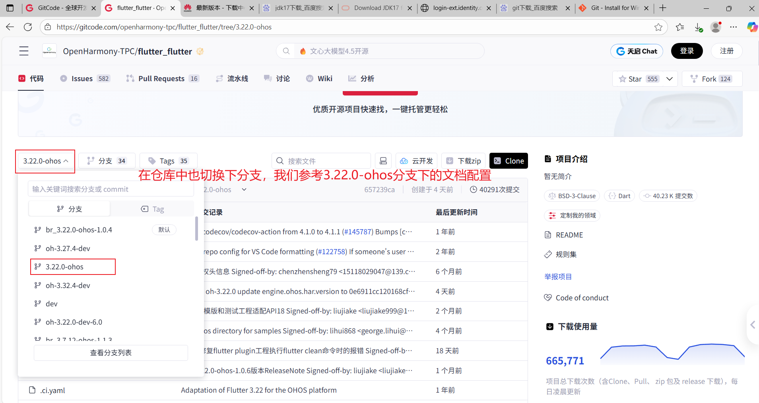Viewport: 759px width, 403px height.
Task: Click the BSD-3-Clause license tag
Action: [x=572, y=196]
